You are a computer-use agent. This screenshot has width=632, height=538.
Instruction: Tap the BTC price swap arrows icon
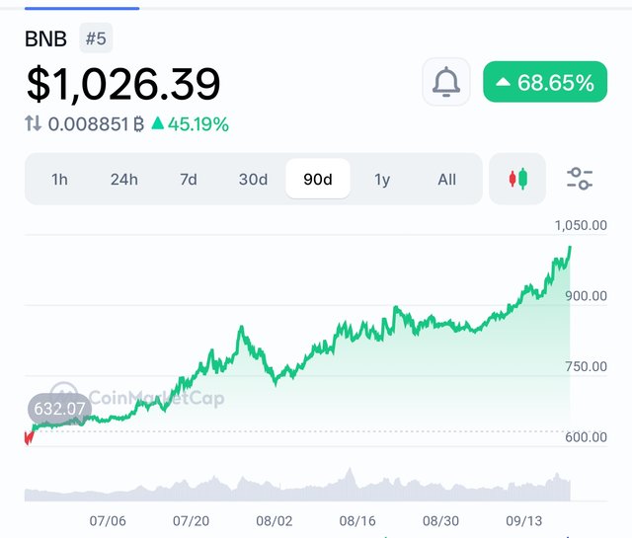click(33, 123)
